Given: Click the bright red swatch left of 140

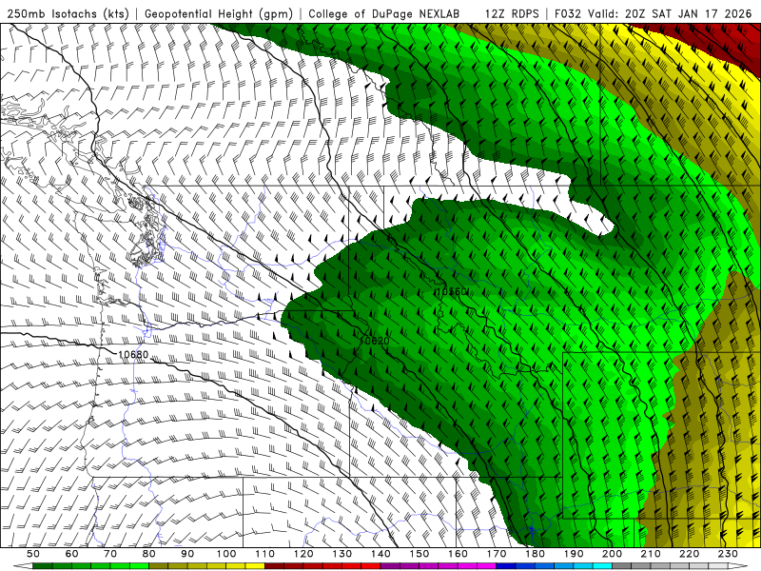Looking at the screenshot, I should [371, 566].
